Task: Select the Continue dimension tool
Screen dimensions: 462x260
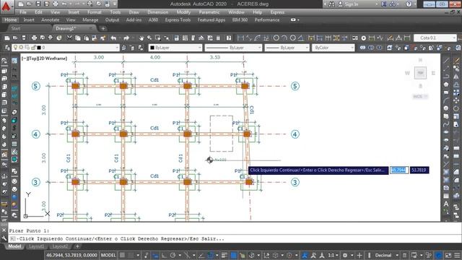Action: pos(328,38)
